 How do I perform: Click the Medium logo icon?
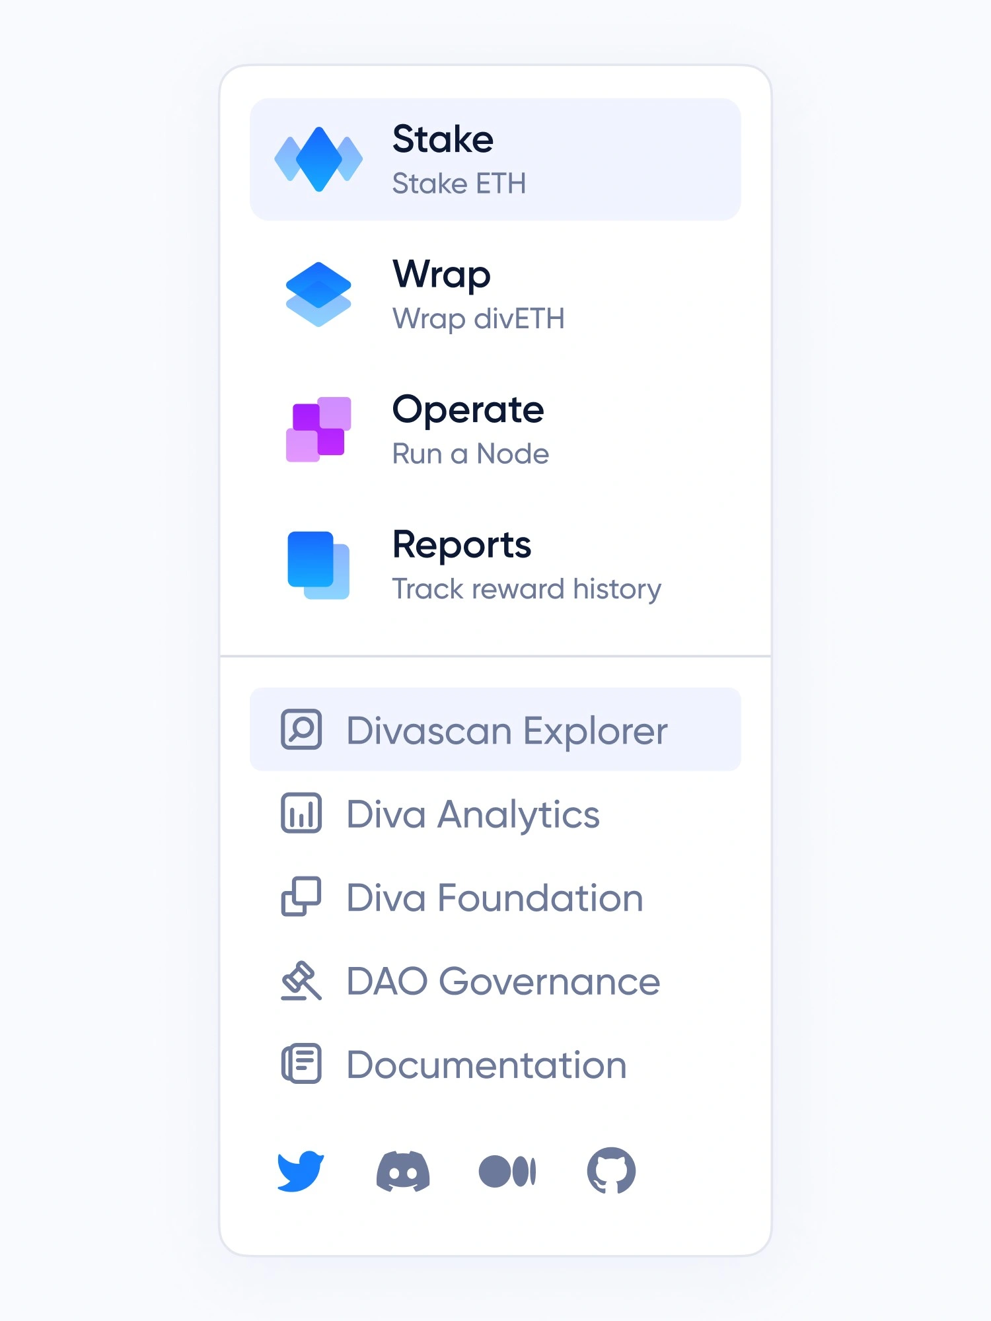click(x=507, y=1171)
